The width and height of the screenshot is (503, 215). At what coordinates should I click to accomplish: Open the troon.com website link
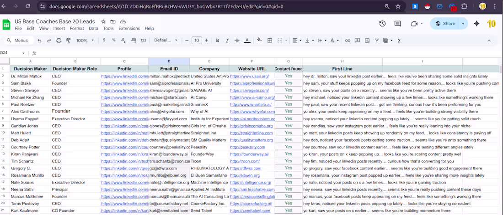tap(245, 161)
